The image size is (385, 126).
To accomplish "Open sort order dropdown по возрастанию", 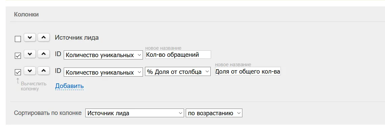I will (214, 113).
